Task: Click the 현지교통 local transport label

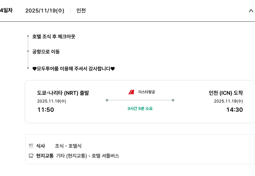Action: coord(45,156)
